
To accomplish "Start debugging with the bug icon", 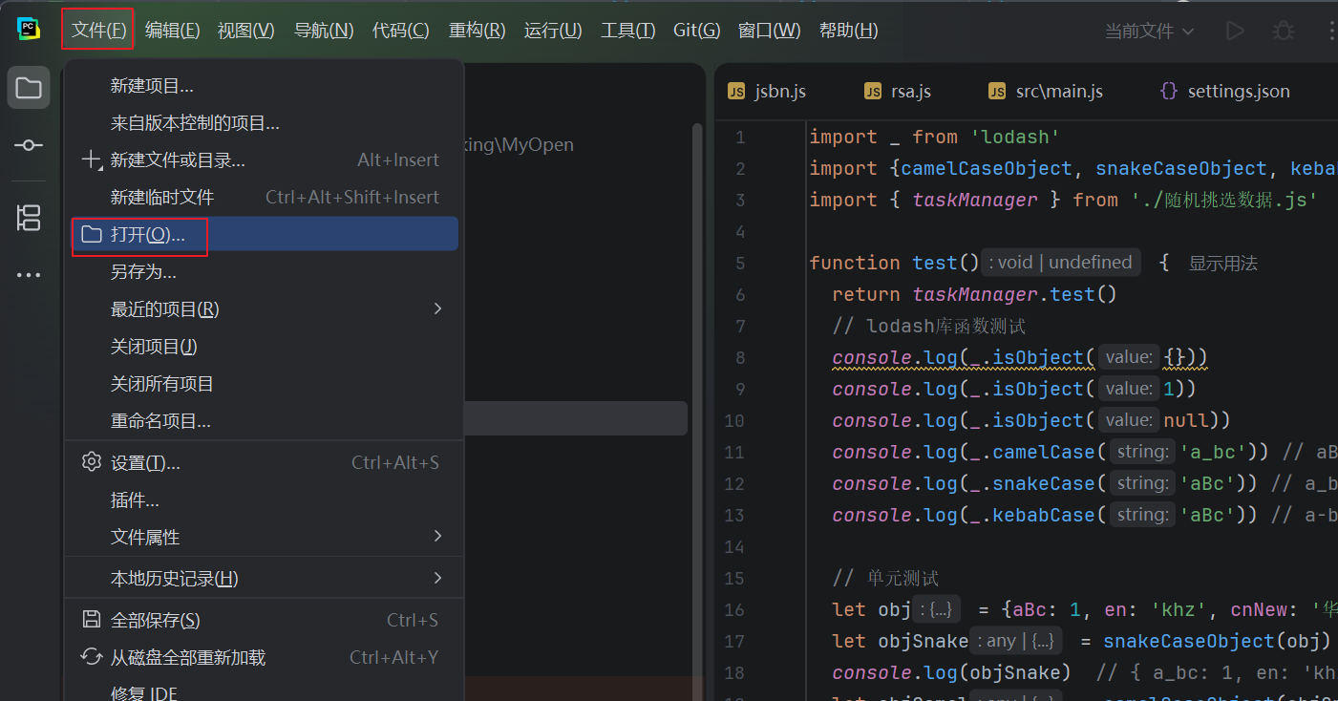I will tap(1284, 31).
